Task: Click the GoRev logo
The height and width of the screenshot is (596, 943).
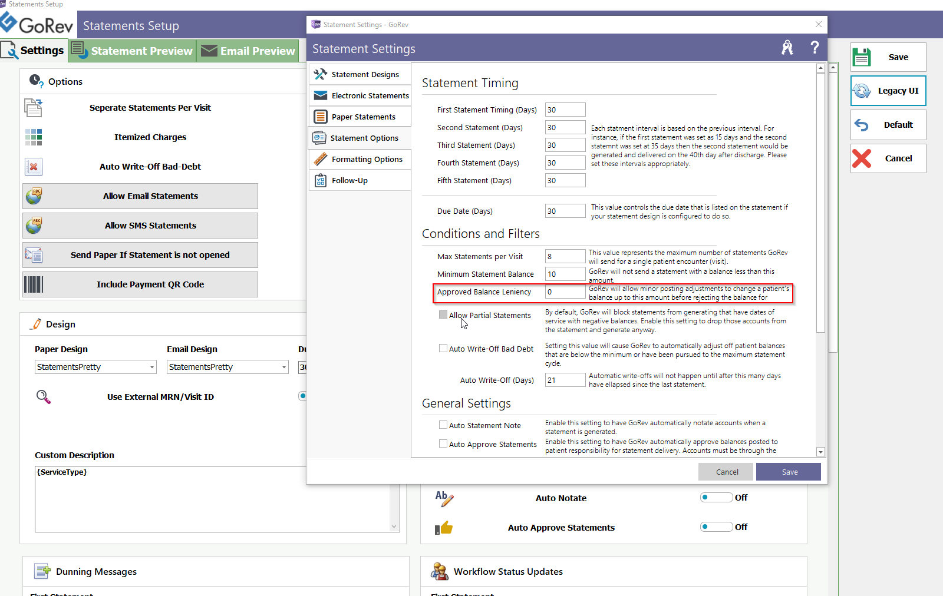Action: click(37, 24)
